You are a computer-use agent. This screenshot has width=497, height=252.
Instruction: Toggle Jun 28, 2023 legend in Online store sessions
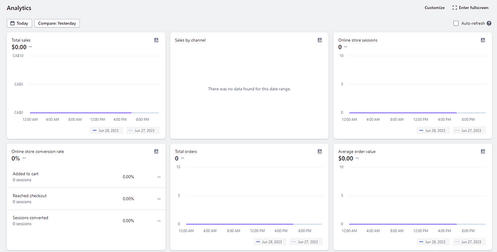pos(434,131)
